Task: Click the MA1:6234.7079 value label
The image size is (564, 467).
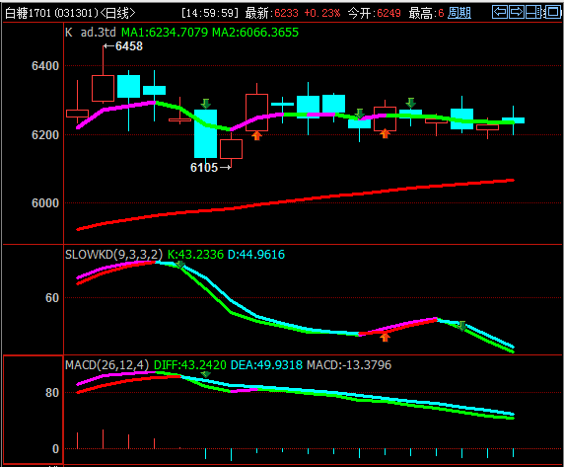Action: click(x=165, y=33)
